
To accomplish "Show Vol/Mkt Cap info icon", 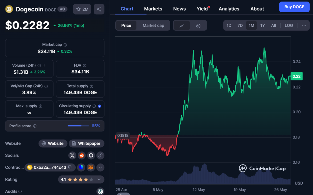I will click(46, 86).
